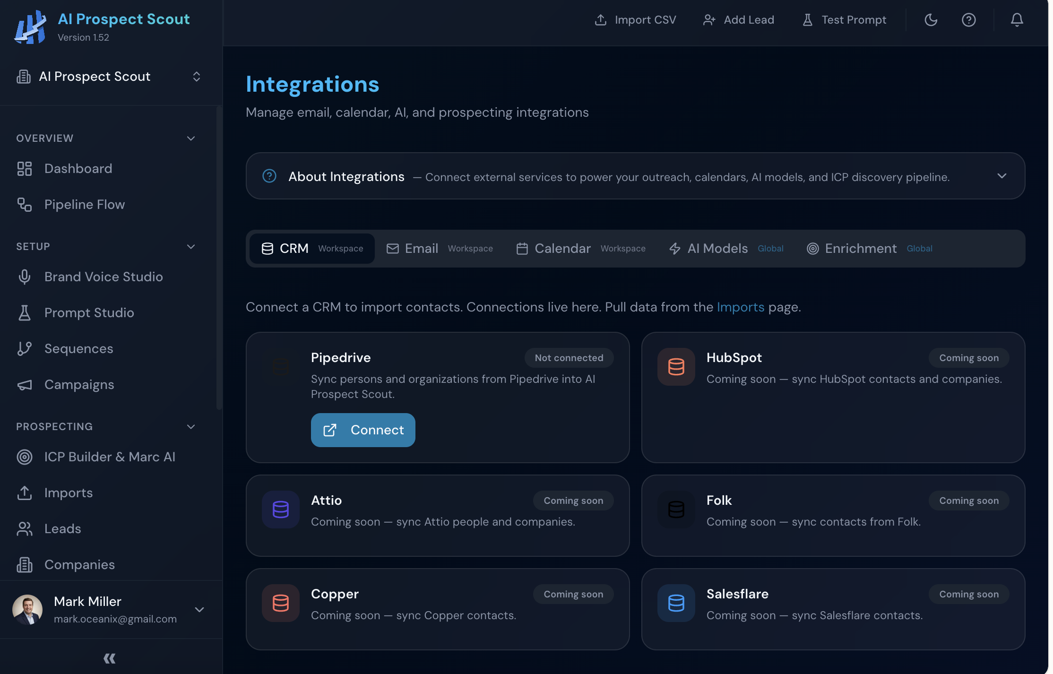This screenshot has width=1053, height=674.
Task: Click the Pipeline Flow icon
Action: point(25,204)
